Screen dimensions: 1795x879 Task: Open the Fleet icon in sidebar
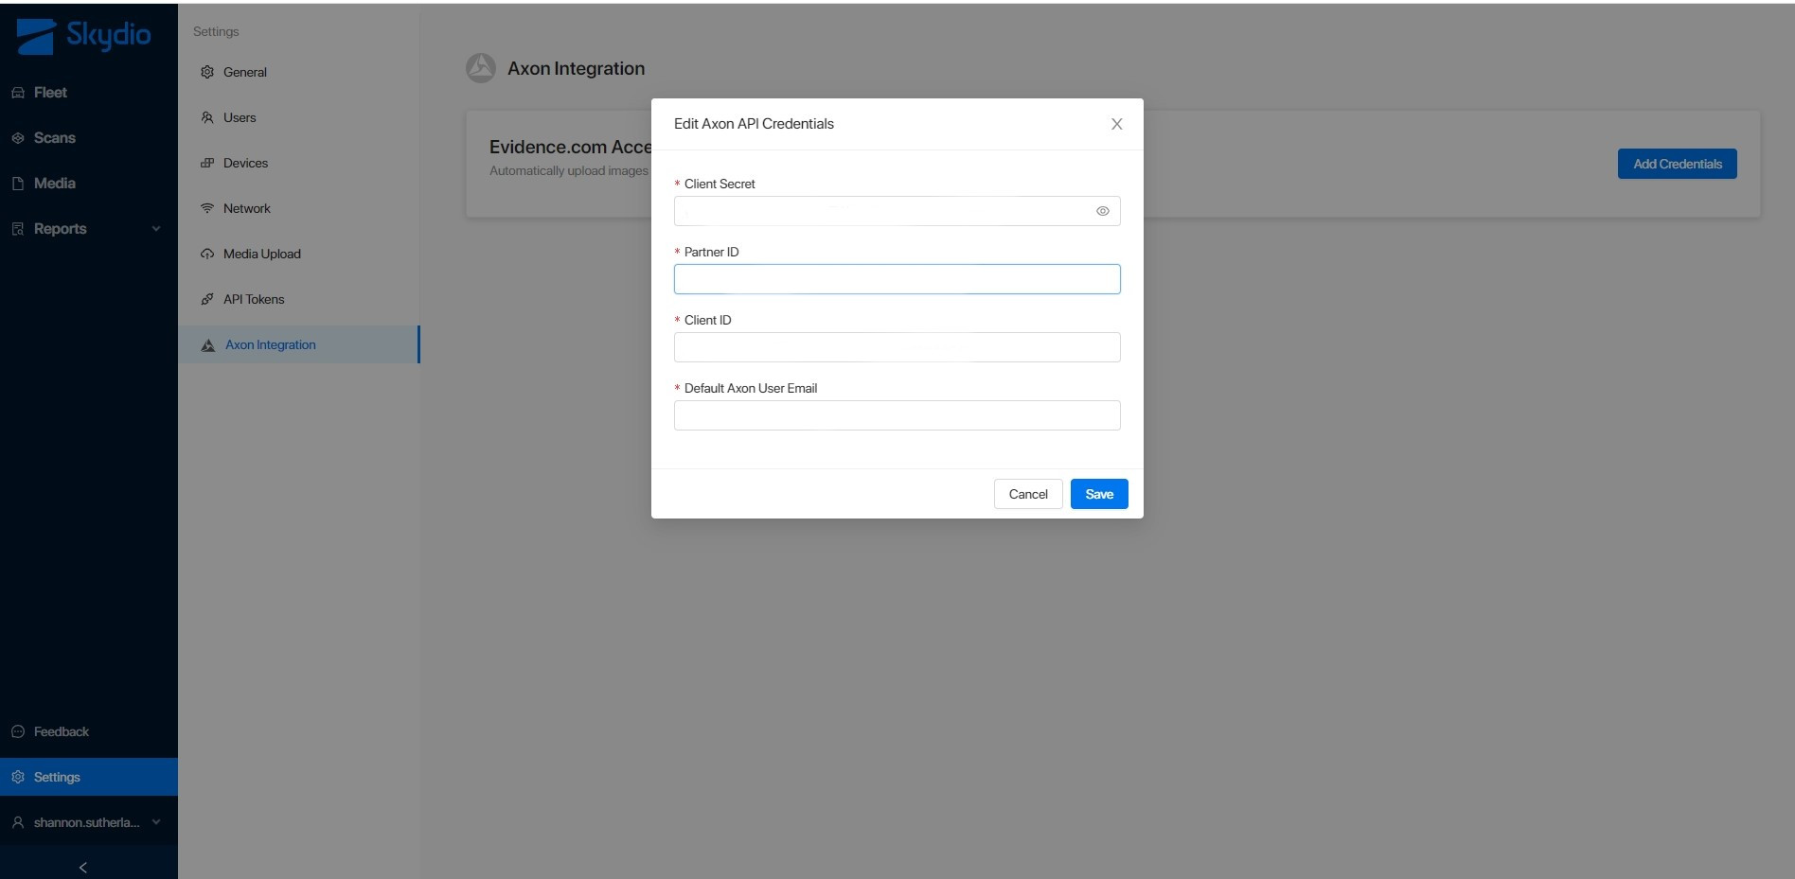(x=18, y=93)
